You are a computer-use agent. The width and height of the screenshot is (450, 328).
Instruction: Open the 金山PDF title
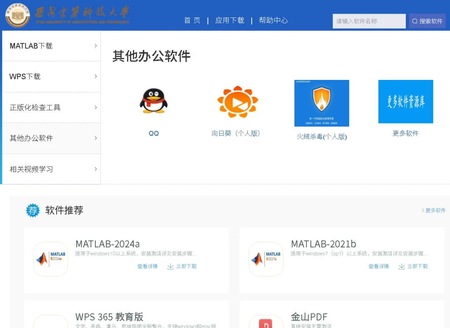point(309,317)
